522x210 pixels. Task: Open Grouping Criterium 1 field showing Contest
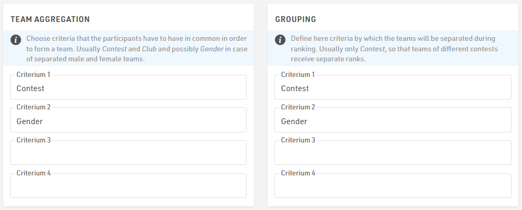click(x=393, y=88)
